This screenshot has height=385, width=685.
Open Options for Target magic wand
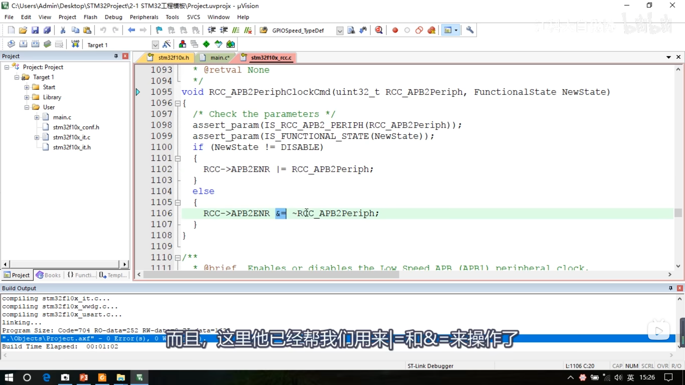click(x=166, y=44)
